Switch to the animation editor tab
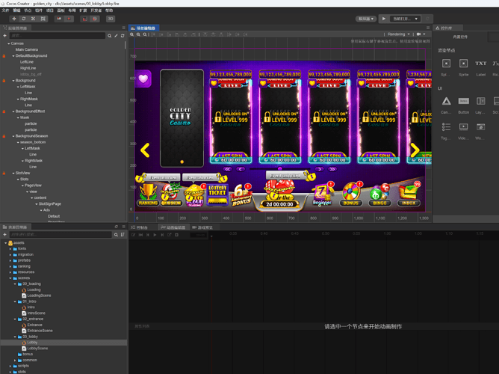 click(173, 227)
